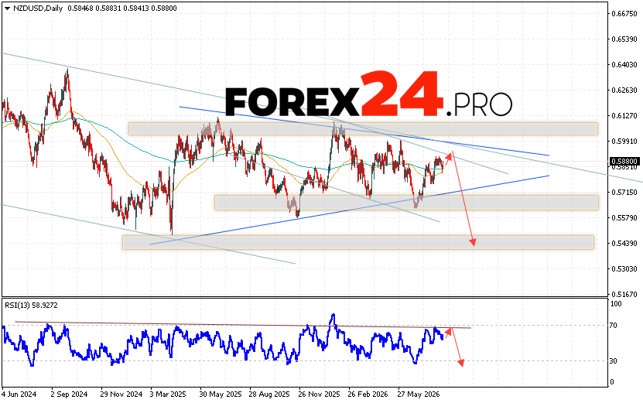This screenshot has height=403, width=643.
Task: Click the 28 Aug 2025 date label
Action: click(269, 394)
